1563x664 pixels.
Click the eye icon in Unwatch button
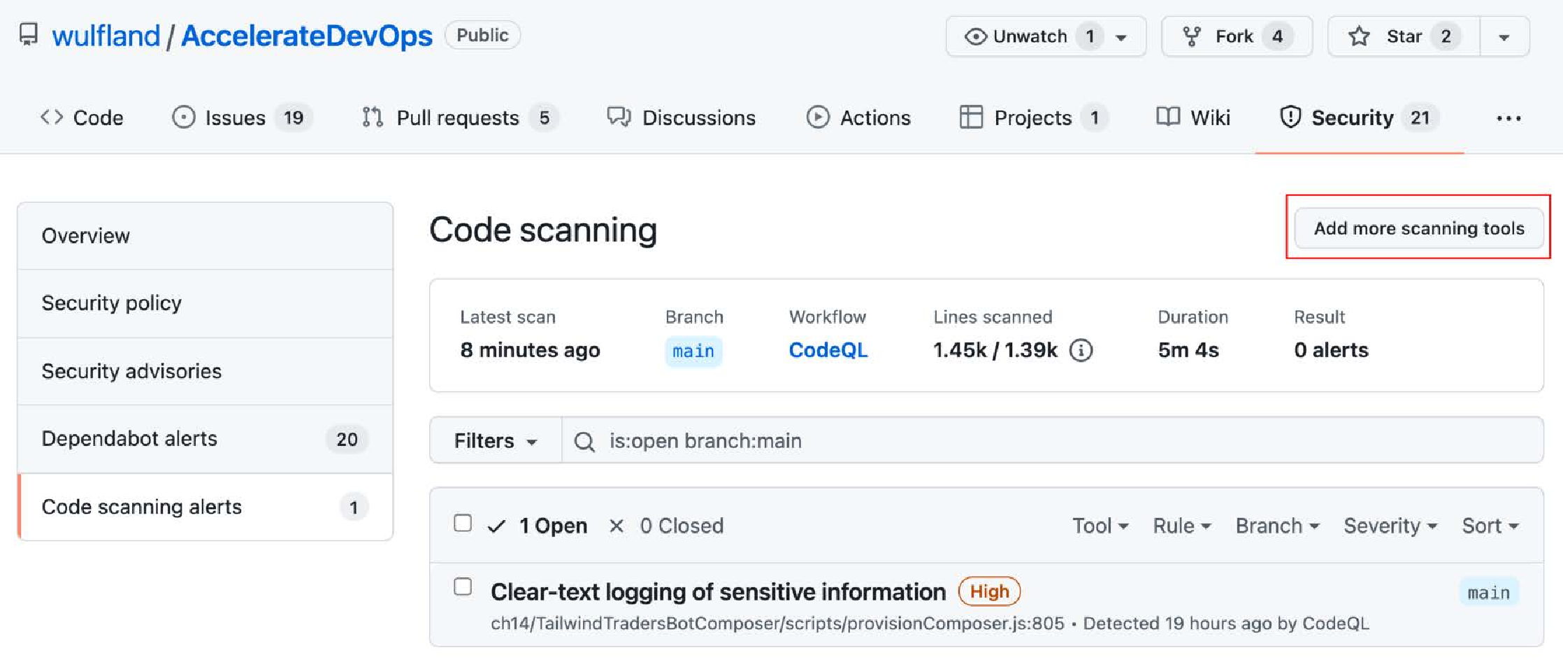[x=975, y=36]
